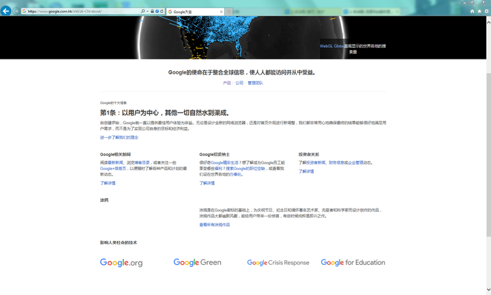Open the 财务信息 link
This screenshot has height=295, width=491.
coord(336,163)
